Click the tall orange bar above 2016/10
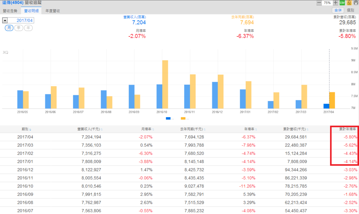Viewport: 359px width, 214px height. (x=165, y=84)
